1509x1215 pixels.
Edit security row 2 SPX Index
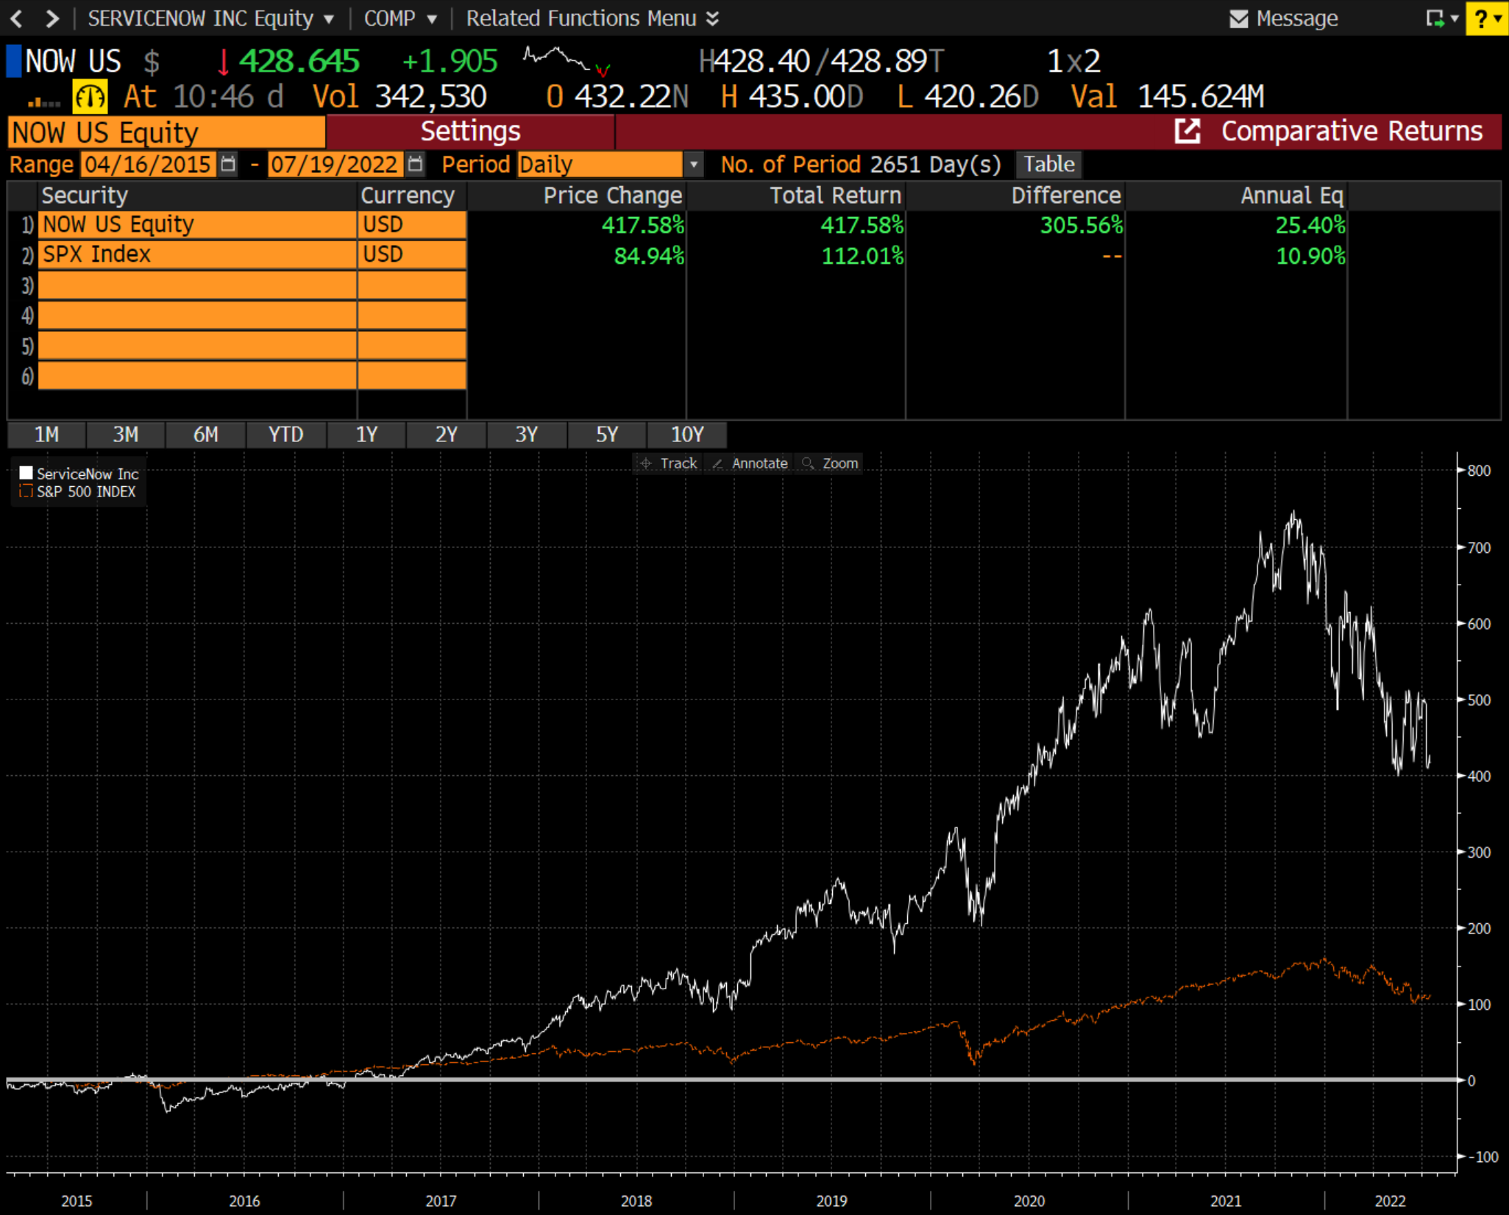click(197, 254)
